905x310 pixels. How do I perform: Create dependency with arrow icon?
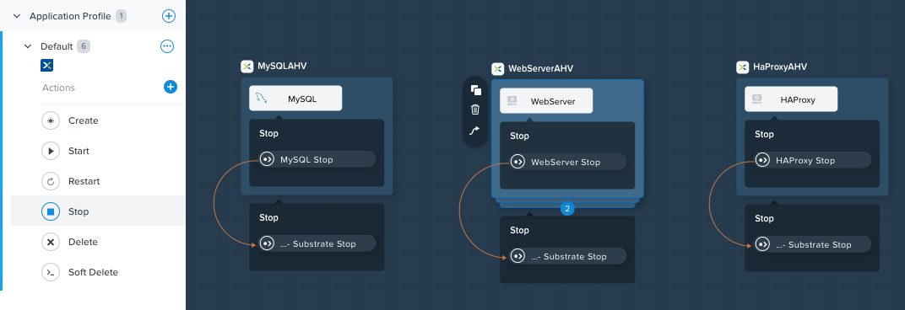(475, 131)
